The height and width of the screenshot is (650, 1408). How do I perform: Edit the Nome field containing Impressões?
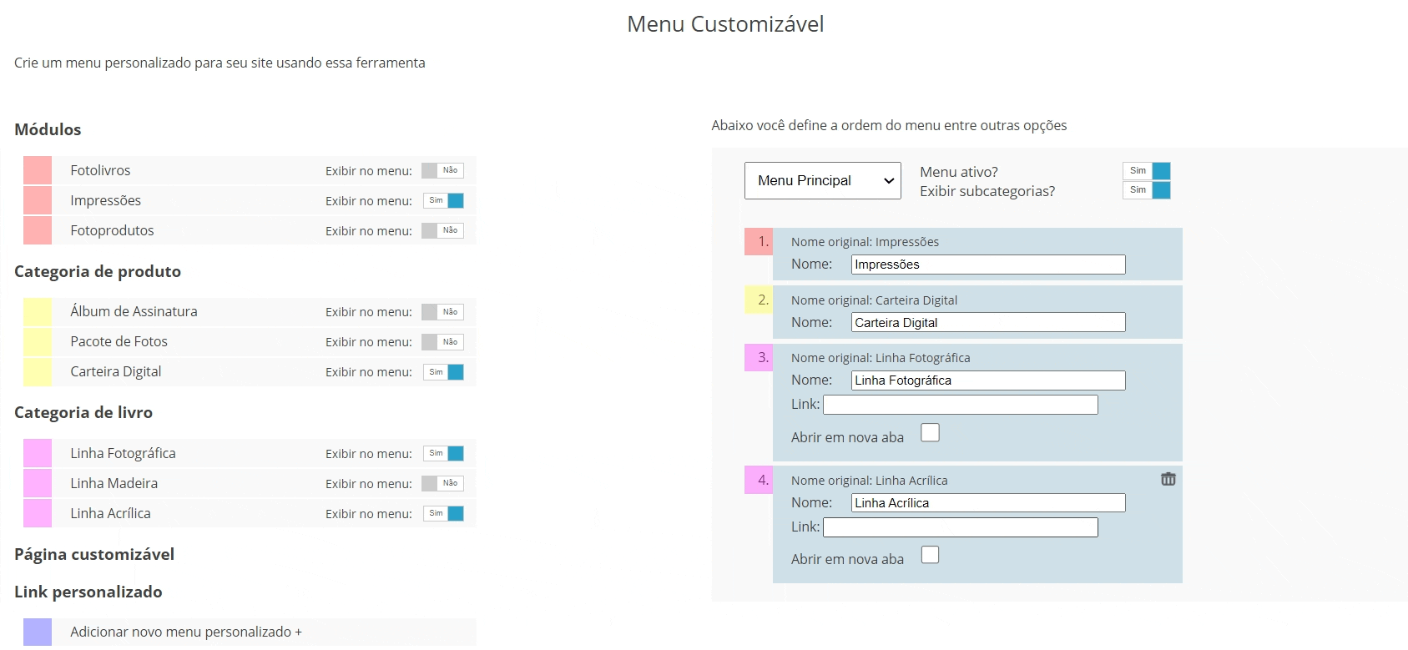click(x=988, y=265)
